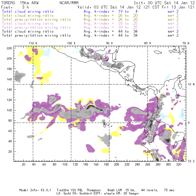The height and width of the screenshot is (196, 196).
Task: Click the x-axis tick label '100'
Action: point(65,164)
